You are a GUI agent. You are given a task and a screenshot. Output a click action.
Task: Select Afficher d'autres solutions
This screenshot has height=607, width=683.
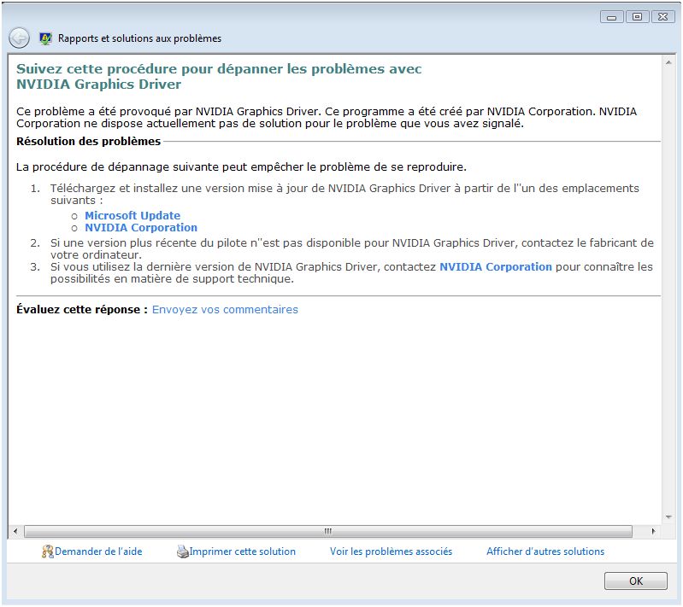pos(545,552)
